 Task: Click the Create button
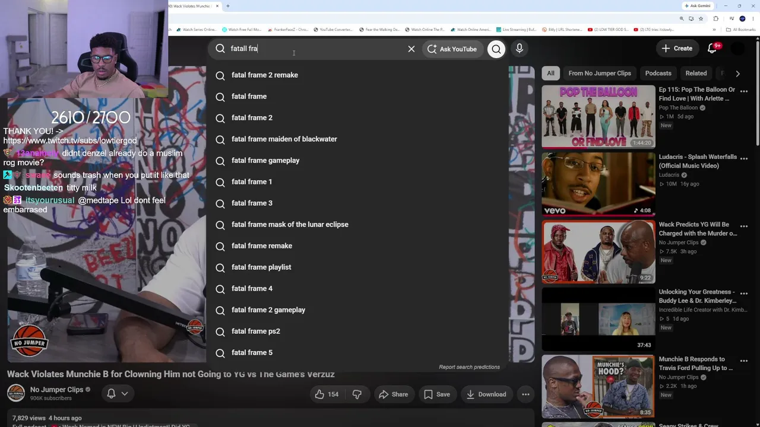(x=677, y=49)
